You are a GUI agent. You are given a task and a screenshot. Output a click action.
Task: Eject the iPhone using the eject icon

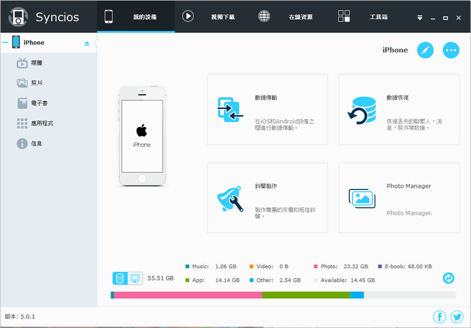coord(87,43)
